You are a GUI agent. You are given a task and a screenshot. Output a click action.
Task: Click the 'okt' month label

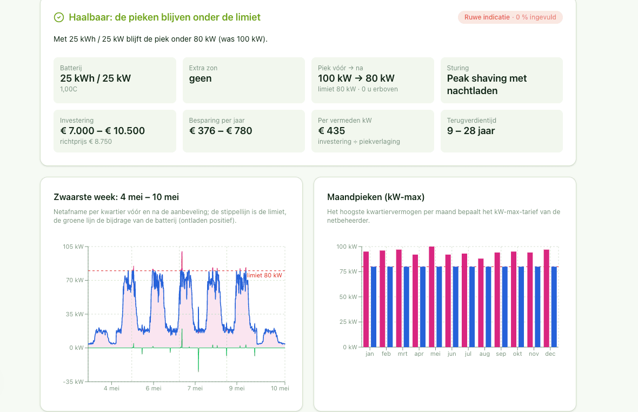(517, 354)
